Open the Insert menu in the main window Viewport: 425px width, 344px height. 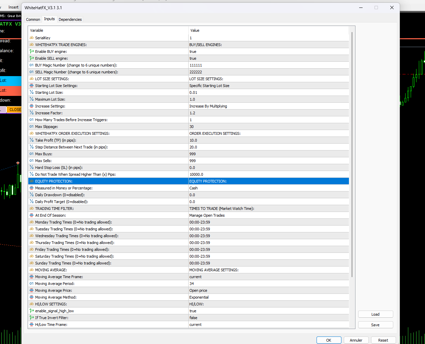14,7
